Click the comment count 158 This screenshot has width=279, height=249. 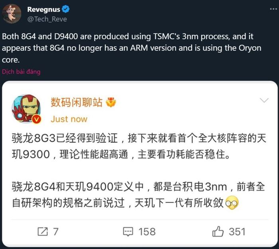[147, 231]
